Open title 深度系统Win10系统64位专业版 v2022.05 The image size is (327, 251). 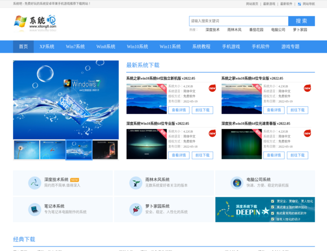pyautogui.click(x=157, y=123)
